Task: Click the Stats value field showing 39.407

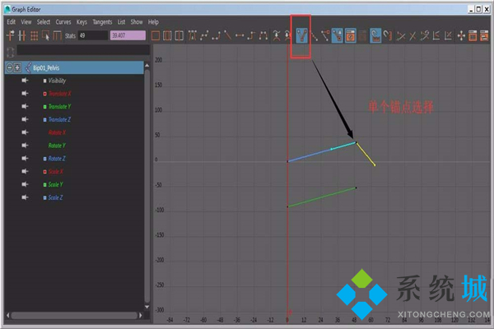Action: click(128, 35)
